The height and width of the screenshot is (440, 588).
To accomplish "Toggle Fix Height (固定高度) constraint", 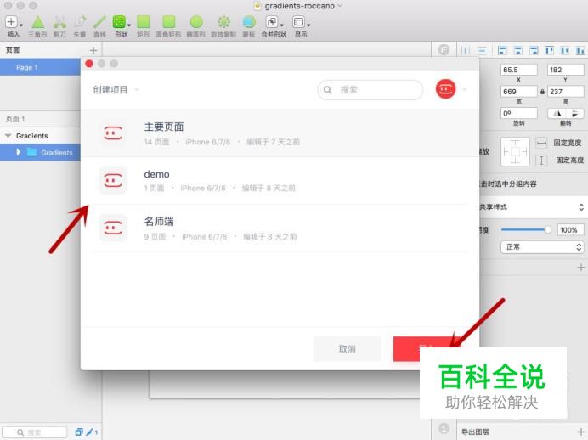I will click(541, 161).
